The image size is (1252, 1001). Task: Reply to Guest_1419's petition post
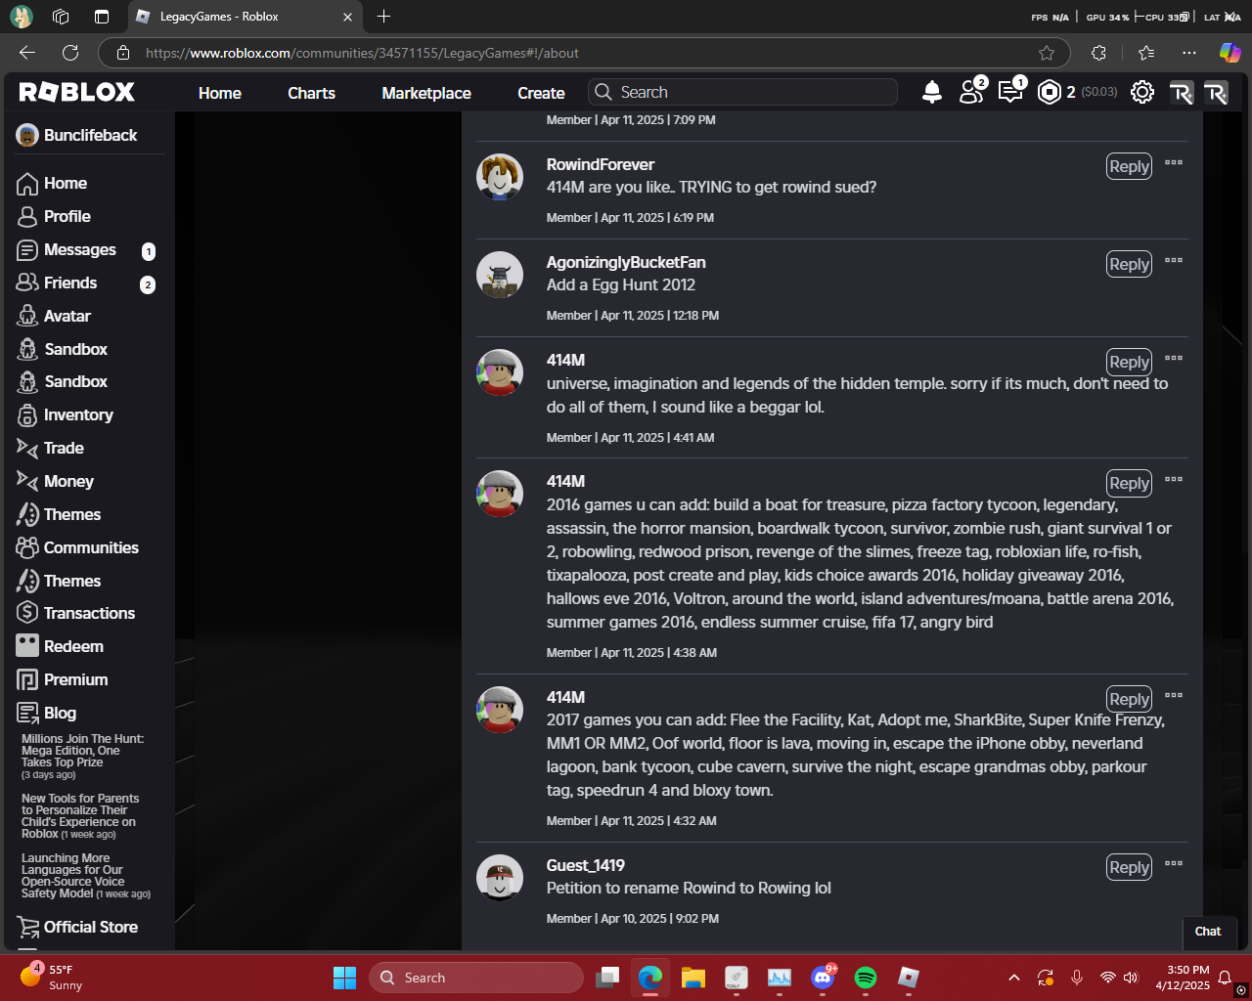point(1129,868)
